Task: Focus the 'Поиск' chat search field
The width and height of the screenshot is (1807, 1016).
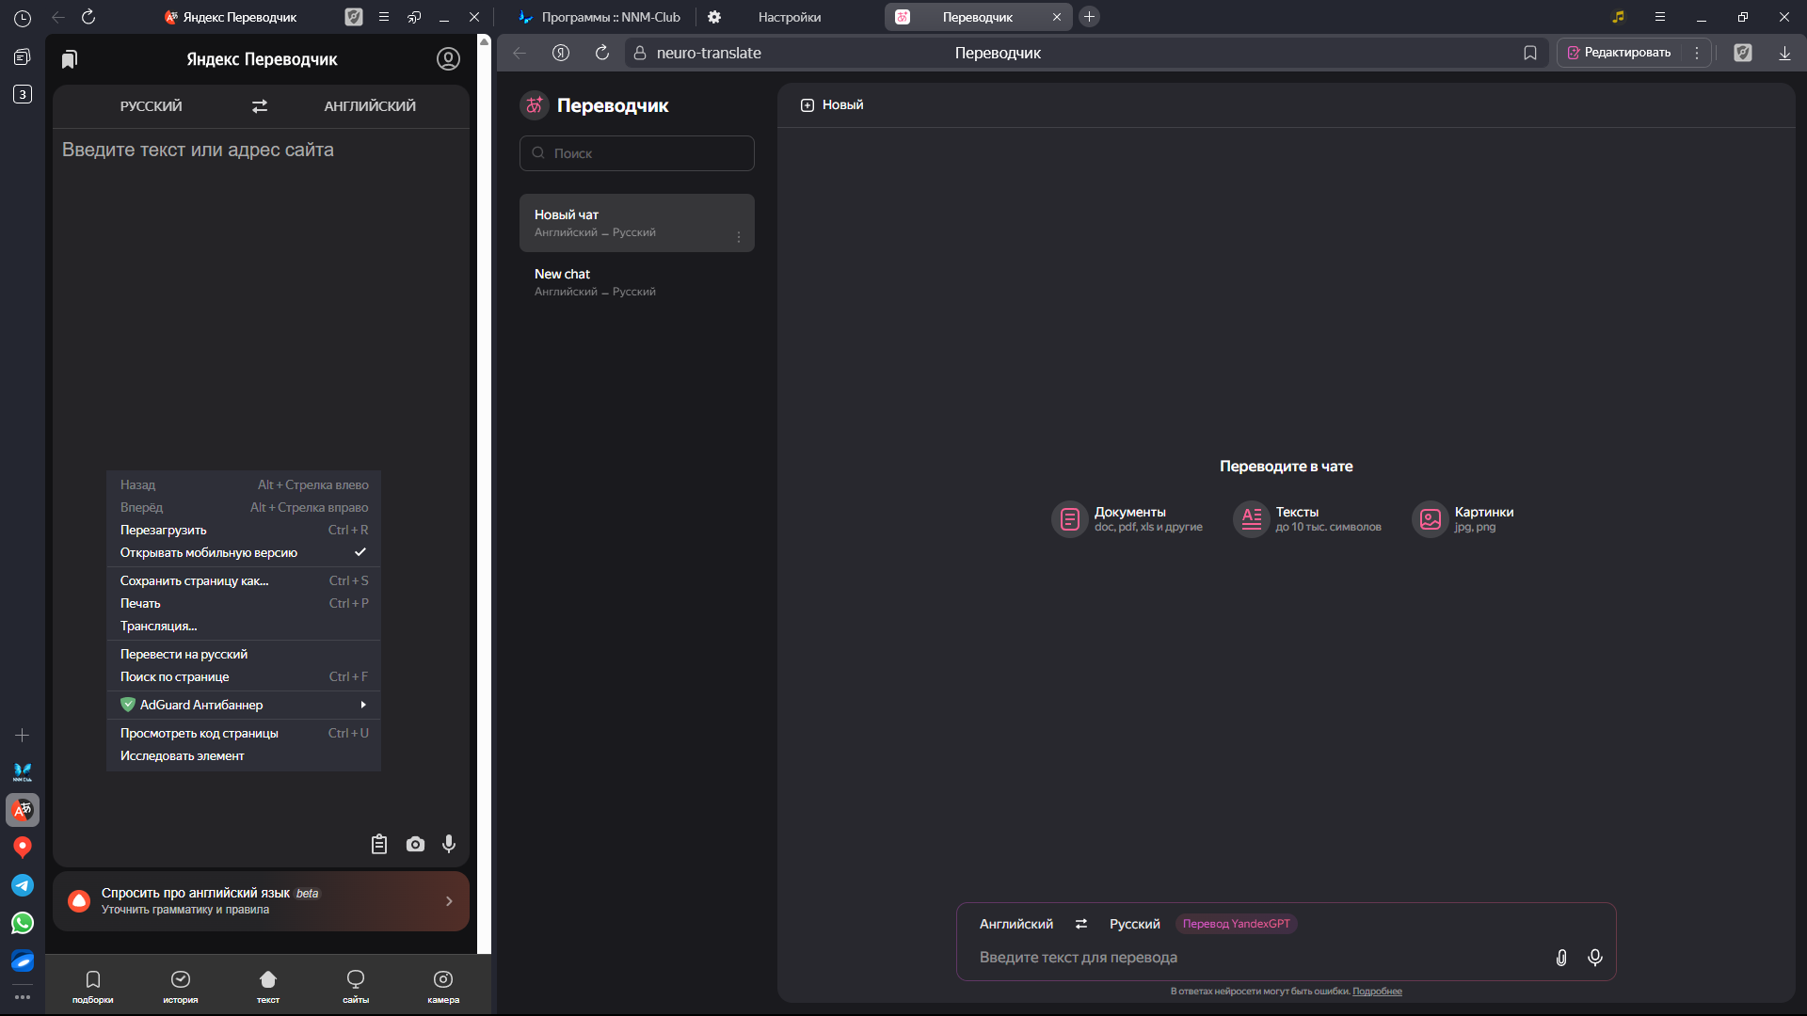Action: pyautogui.click(x=637, y=153)
